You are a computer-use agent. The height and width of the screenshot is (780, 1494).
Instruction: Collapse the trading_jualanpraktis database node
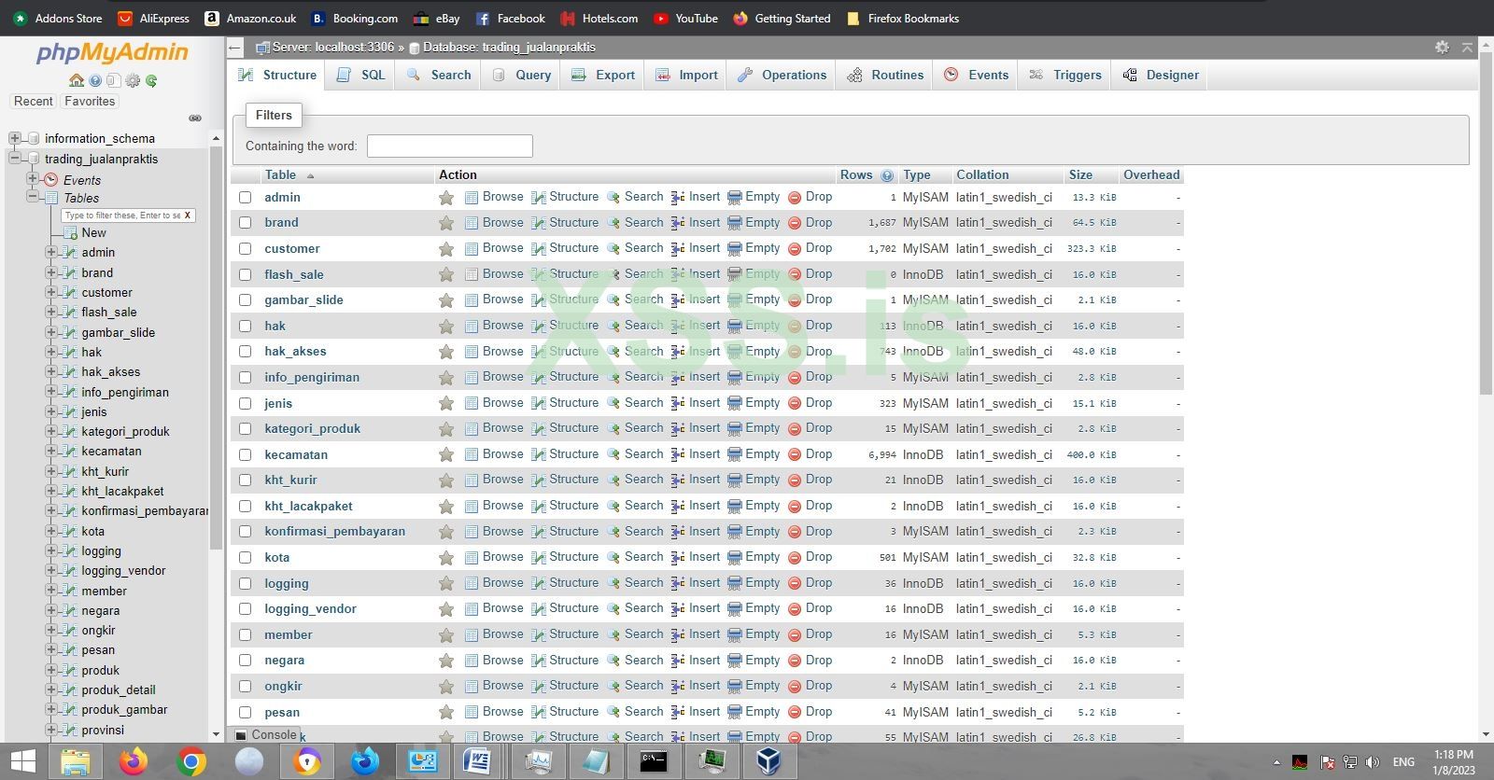(14, 159)
